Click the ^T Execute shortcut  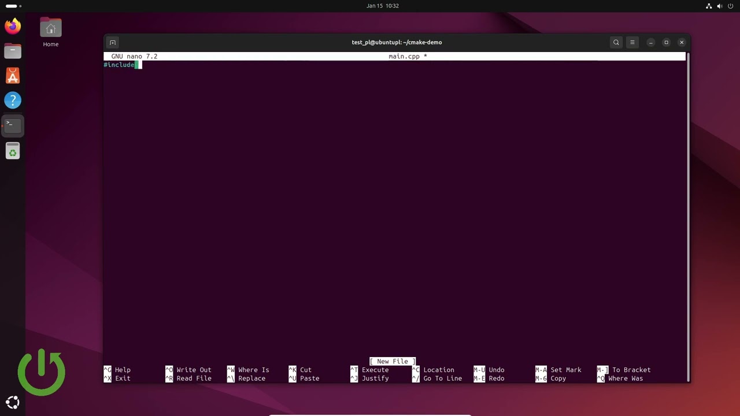[x=369, y=370]
